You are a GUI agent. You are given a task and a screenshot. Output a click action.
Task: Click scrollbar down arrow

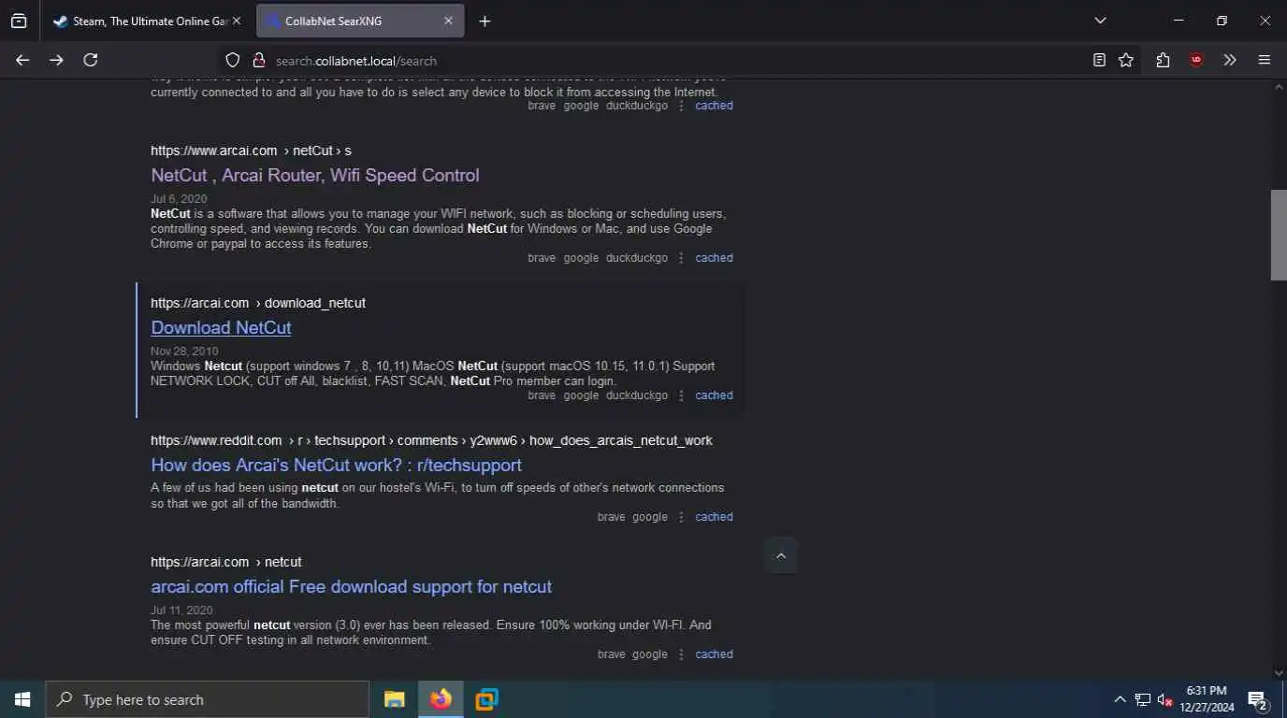tap(1279, 672)
